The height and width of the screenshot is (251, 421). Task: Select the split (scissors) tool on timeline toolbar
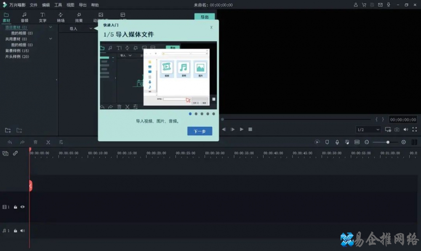48,142
